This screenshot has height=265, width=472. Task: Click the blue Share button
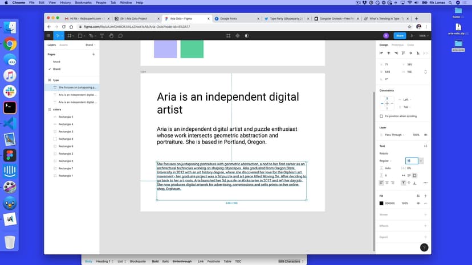click(x=398, y=35)
